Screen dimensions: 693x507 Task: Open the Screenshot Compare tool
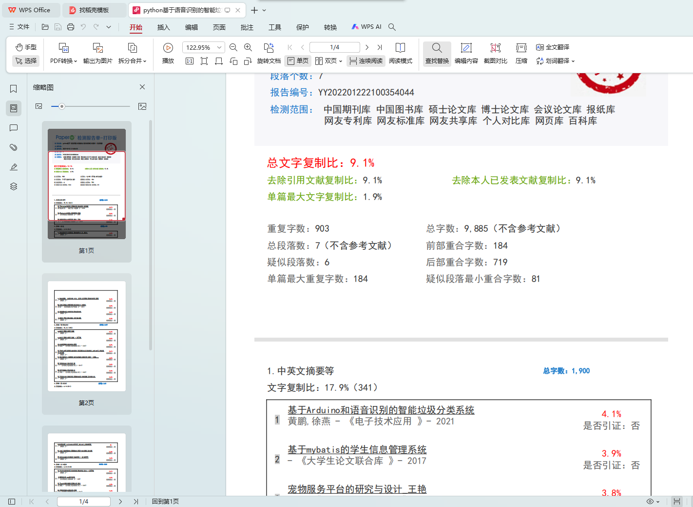(x=495, y=53)
